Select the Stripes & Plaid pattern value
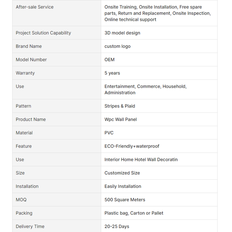 pos(120,106)
